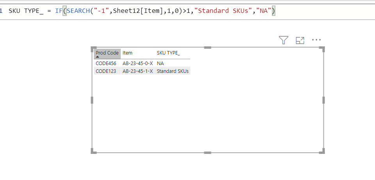This screenshot has width=375, height=180.
Task: Click the "NA" string in formula
Action: (264, 11)
